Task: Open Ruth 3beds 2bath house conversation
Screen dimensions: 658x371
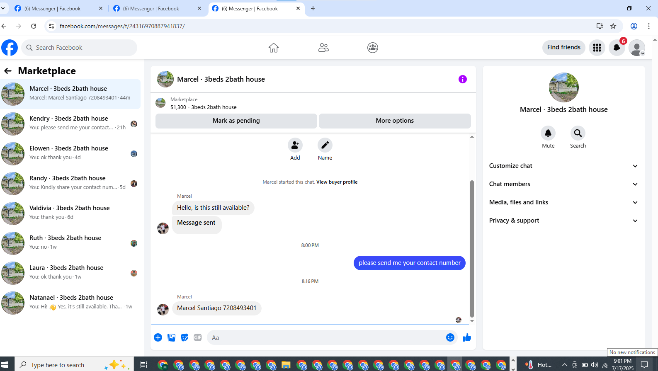Action: click(x=70, y=243)
